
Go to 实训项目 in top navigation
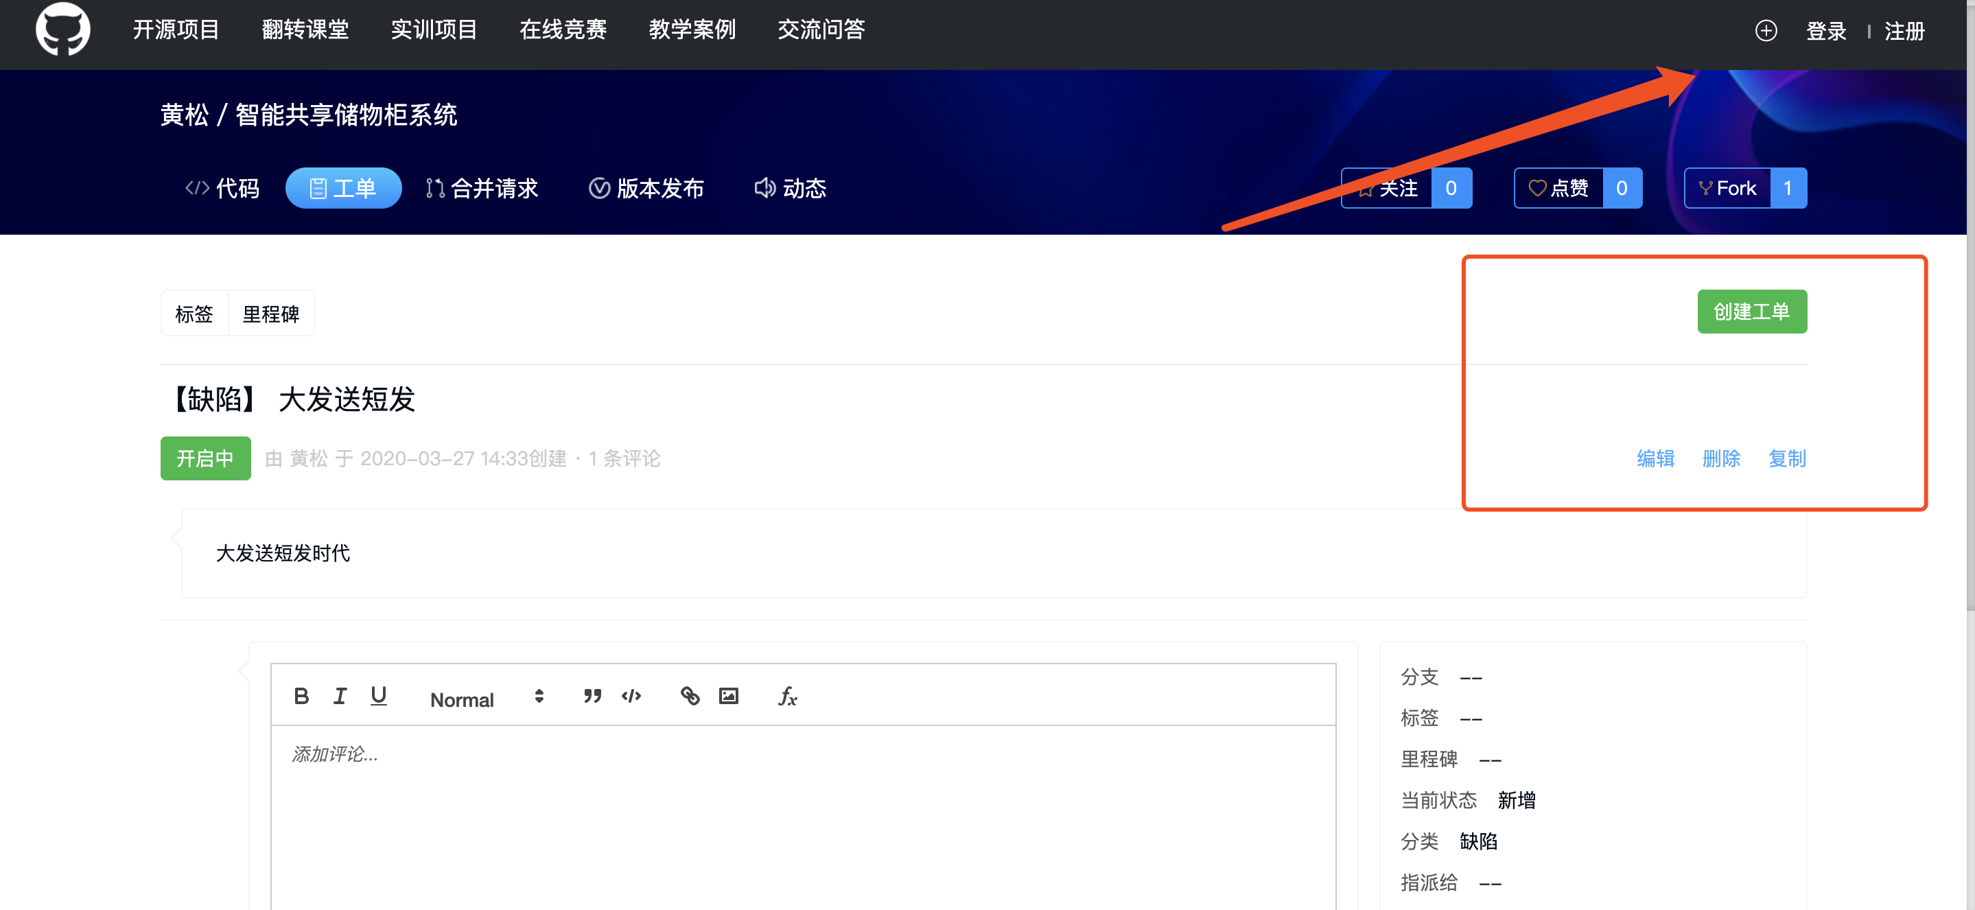click(434, 30)
